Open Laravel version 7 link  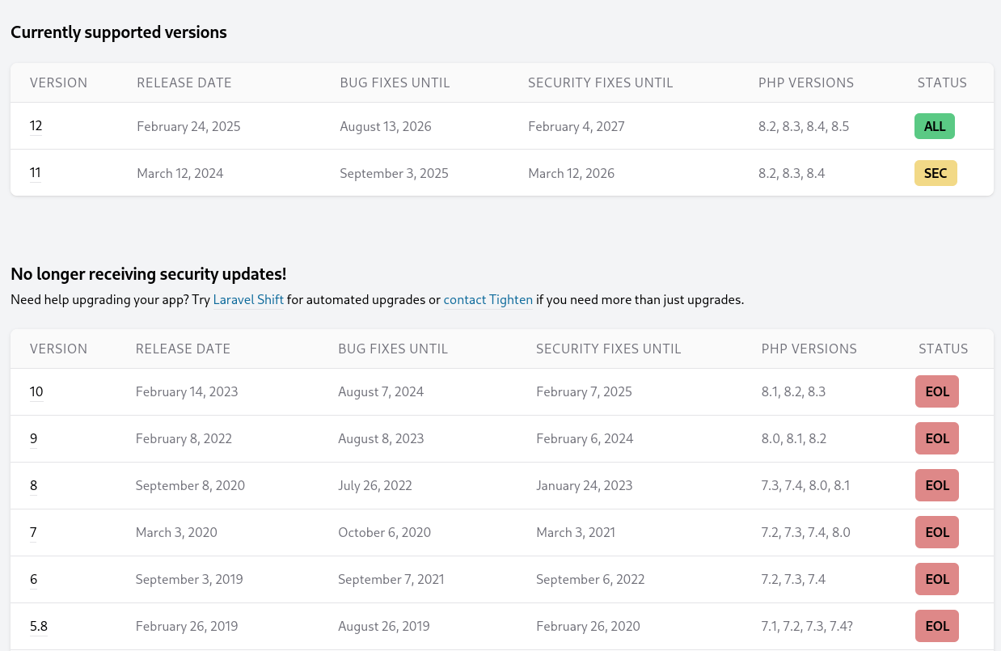33,533
